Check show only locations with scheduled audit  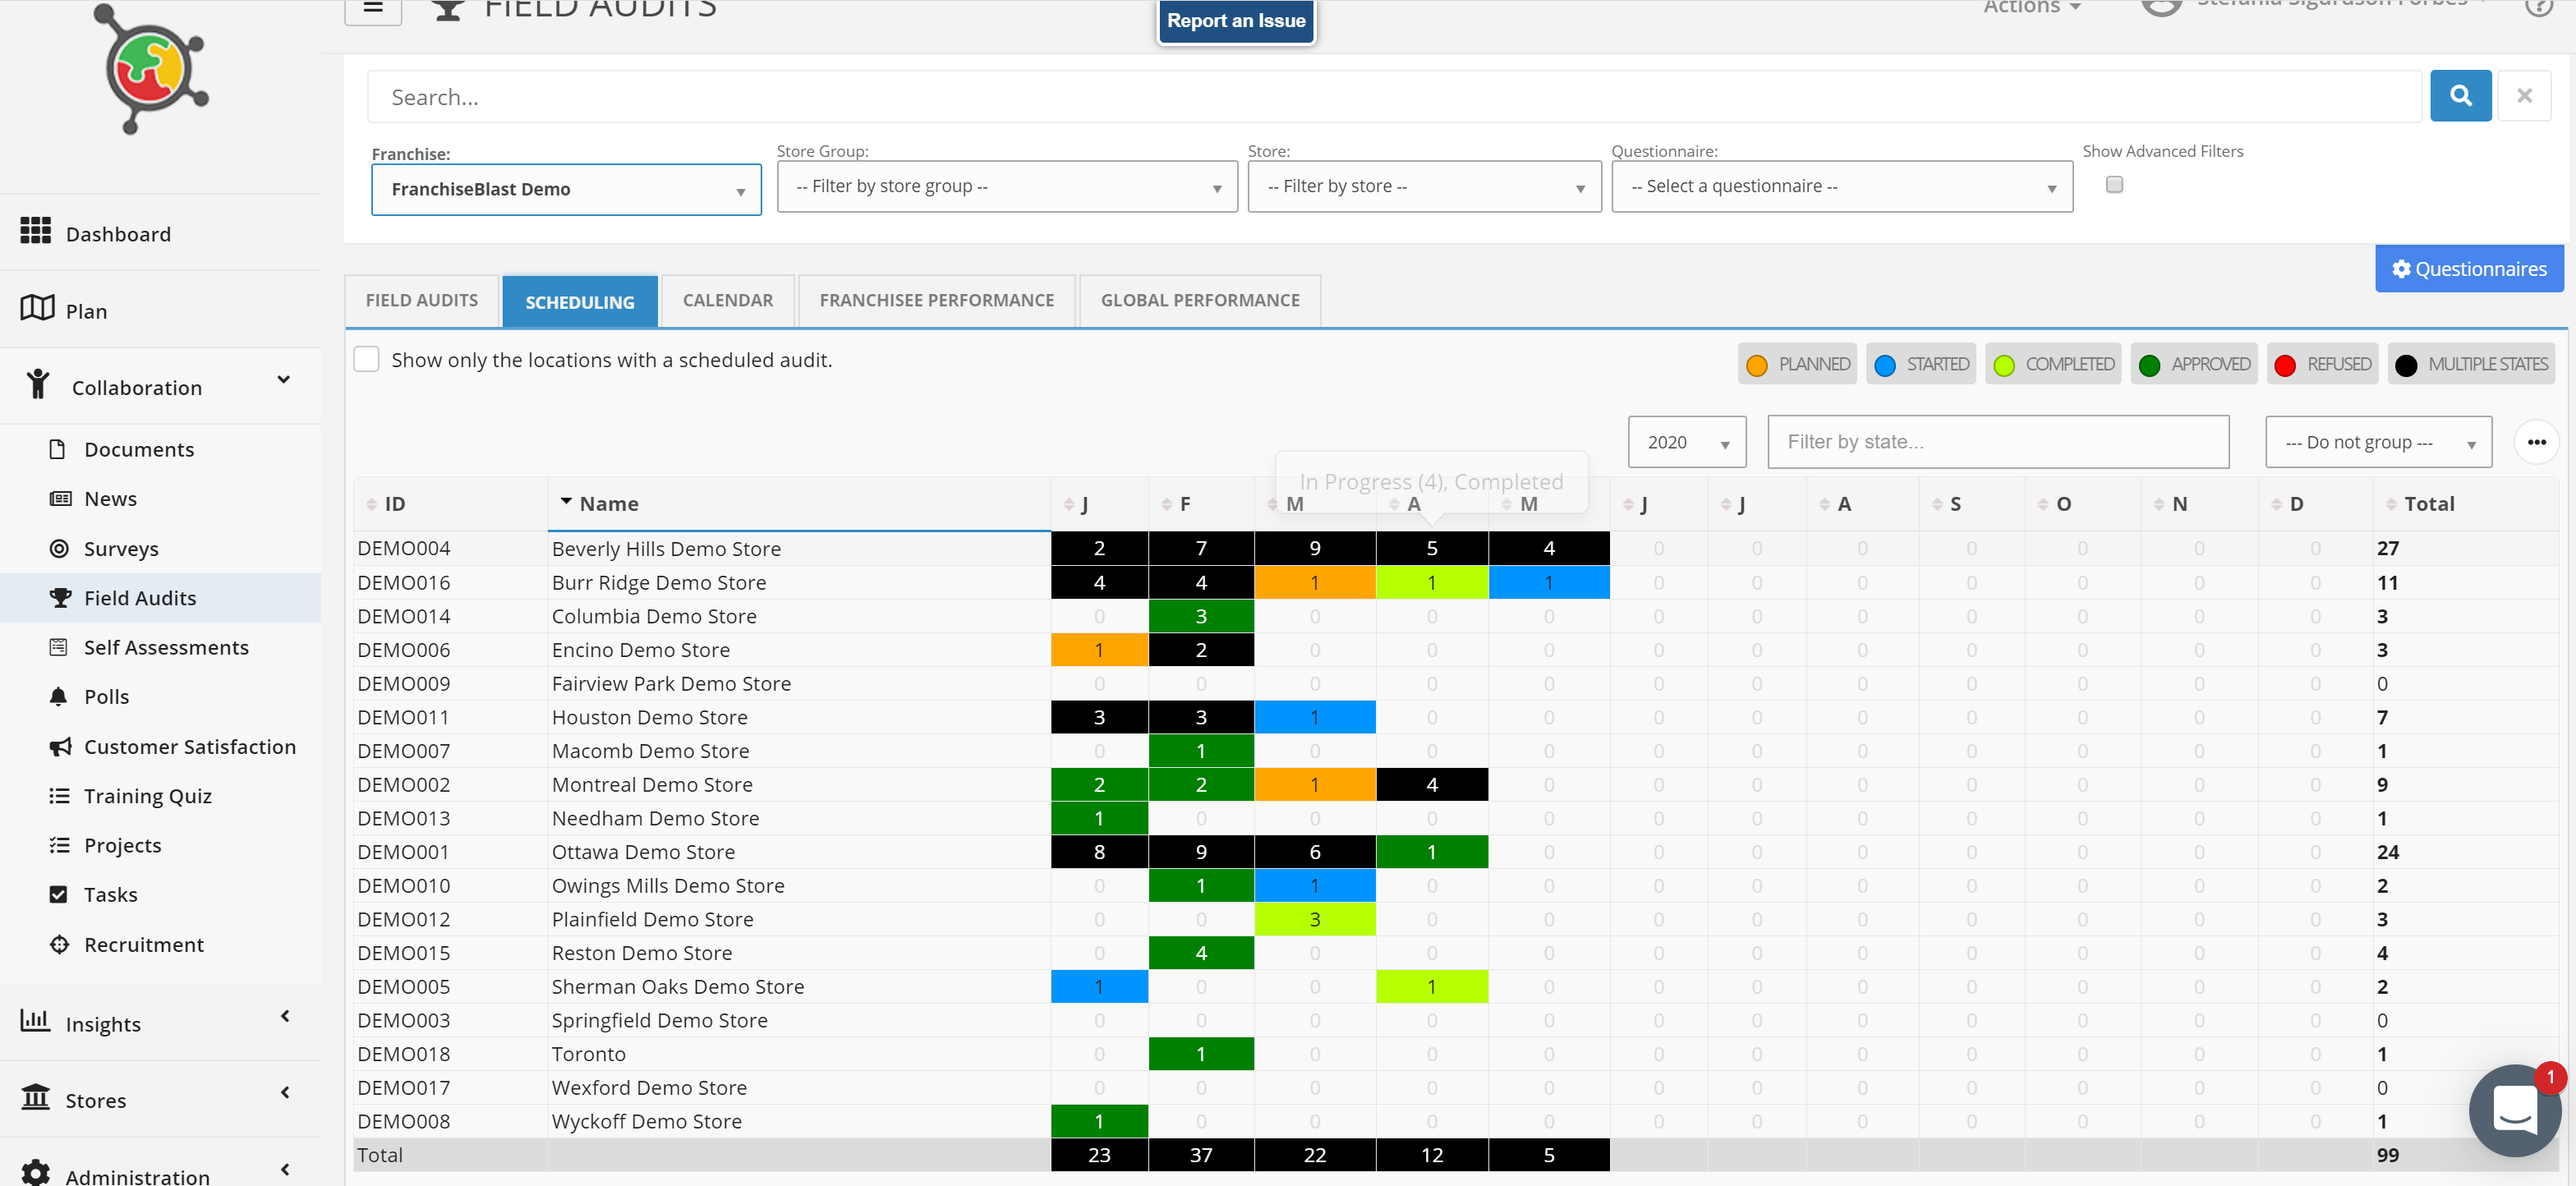click(x=367, y=360)
